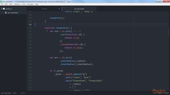Close the Atom window
The image size is (170, 95).
tap(167, 1)
